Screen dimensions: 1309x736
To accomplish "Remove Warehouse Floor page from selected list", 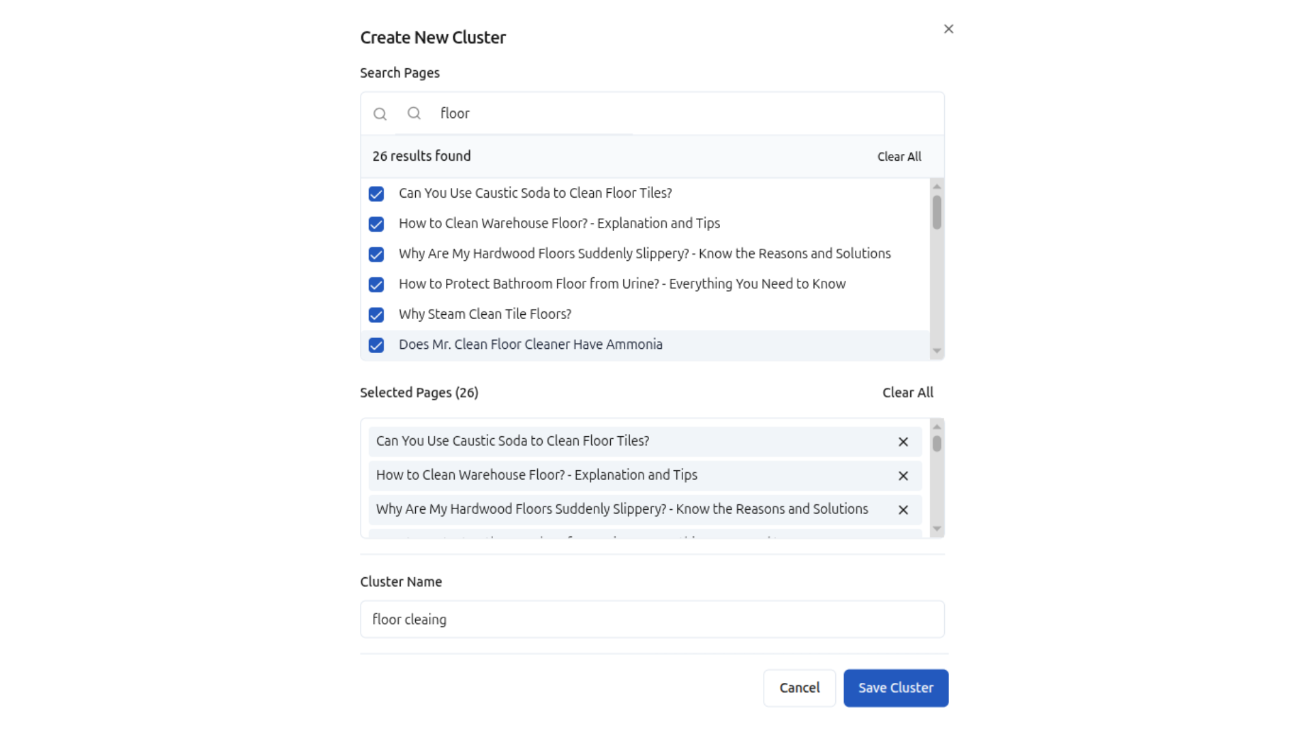I will point(903,476).
